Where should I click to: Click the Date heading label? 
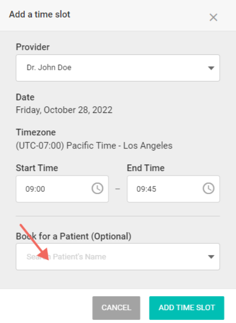[25, 97]
